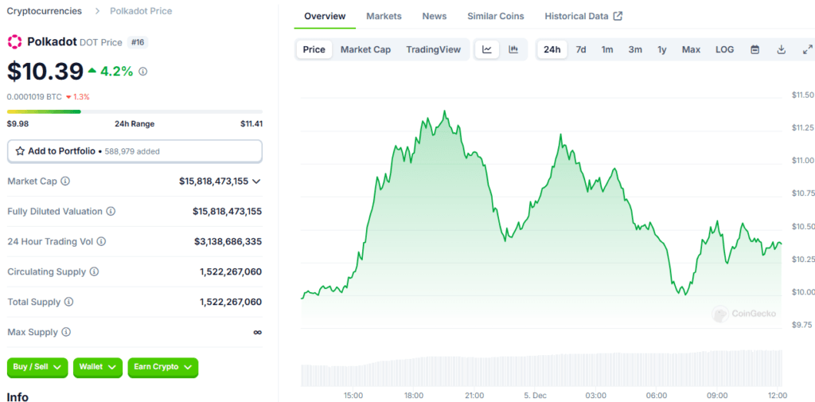815x402 pixels.
Task: Set chart range to 1m
Action: 607,49
